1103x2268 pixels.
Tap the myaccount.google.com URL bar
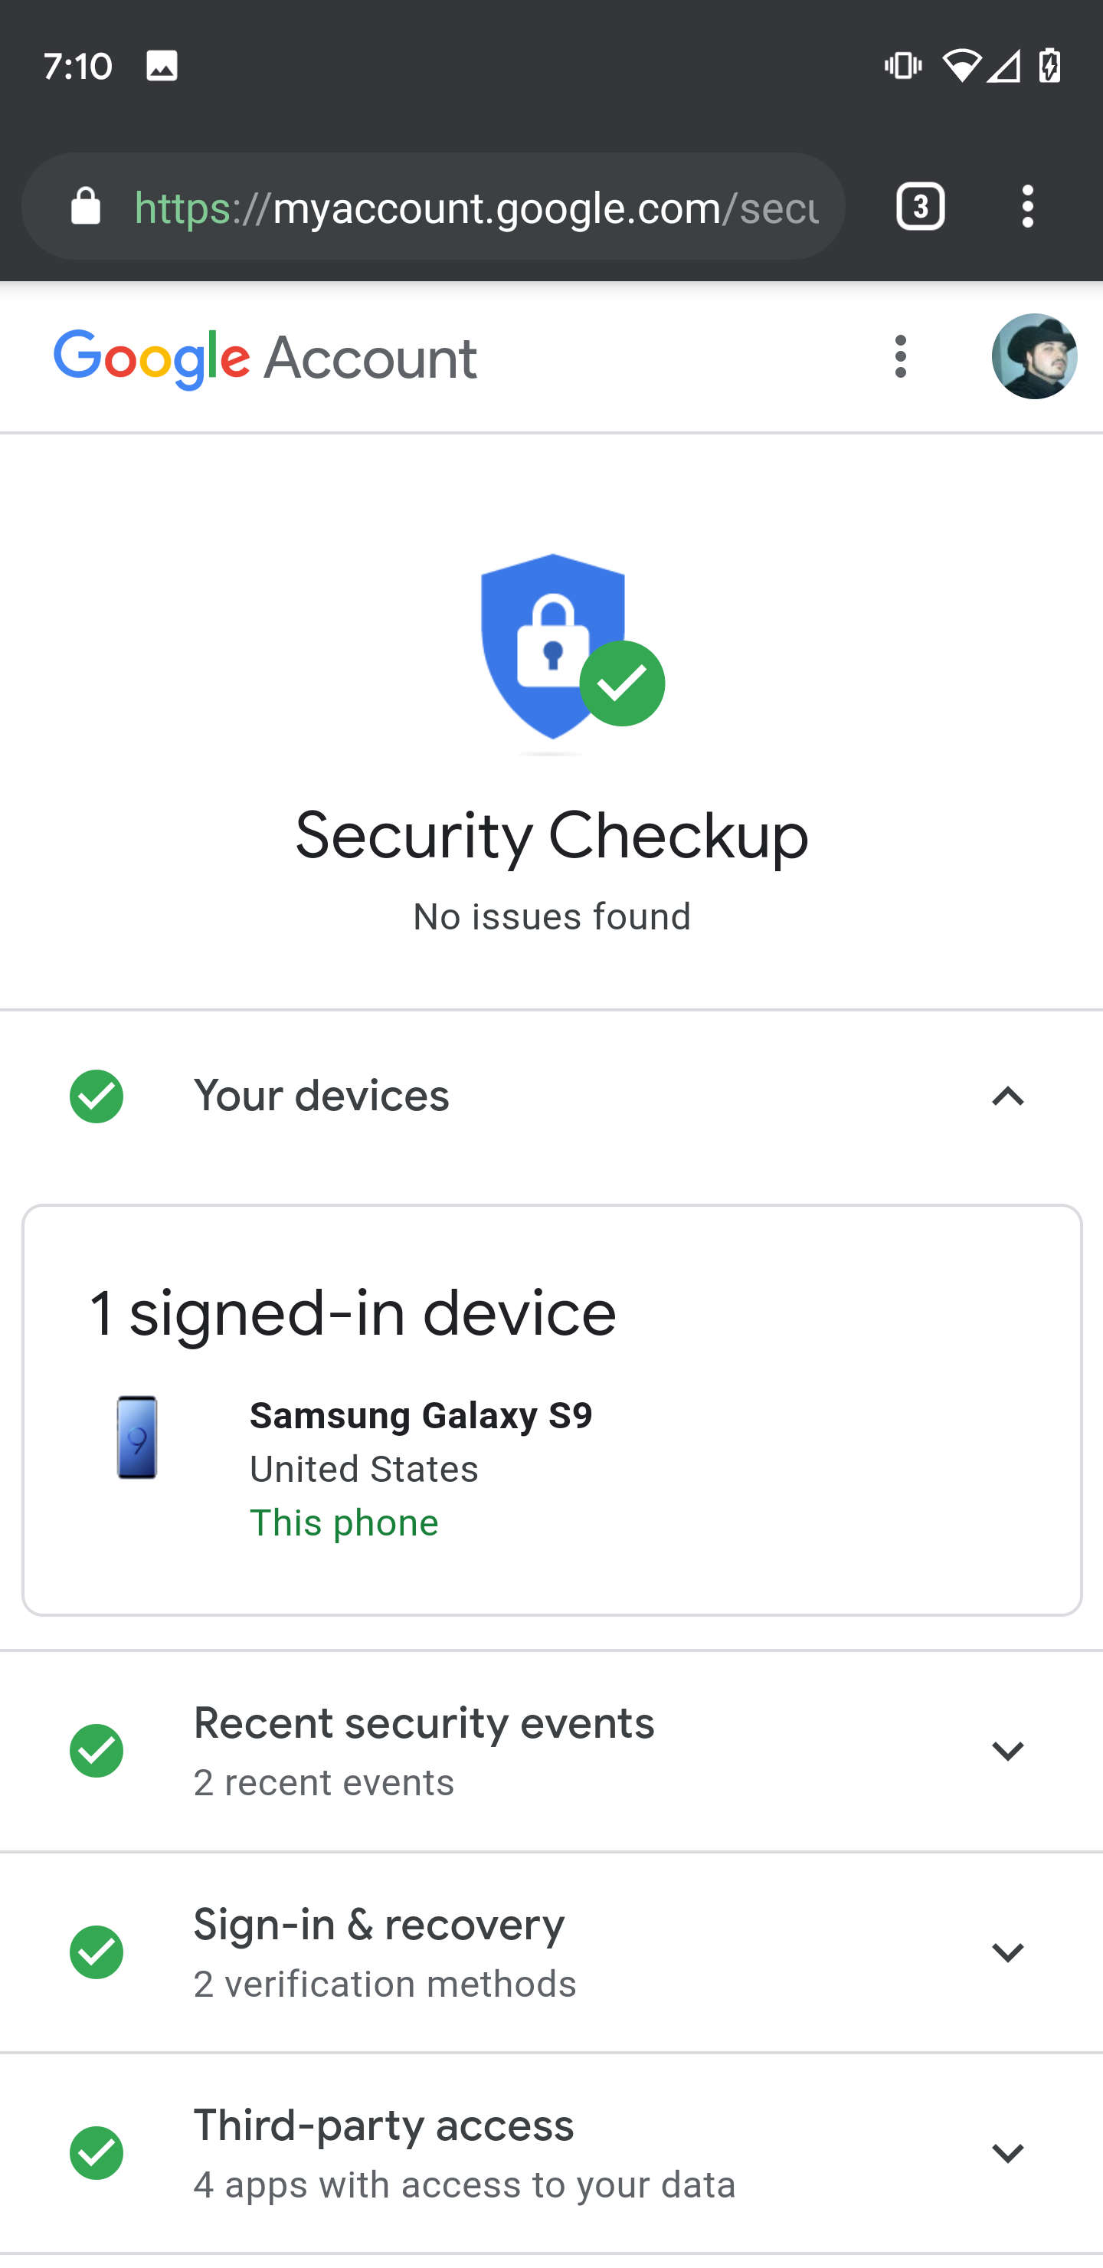[476, 208]
